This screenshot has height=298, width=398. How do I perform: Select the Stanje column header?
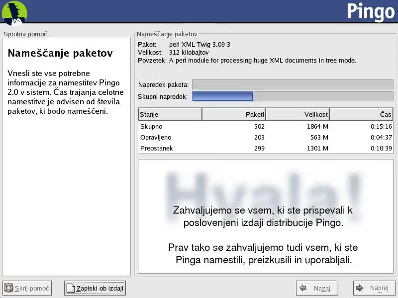(170, 114)
